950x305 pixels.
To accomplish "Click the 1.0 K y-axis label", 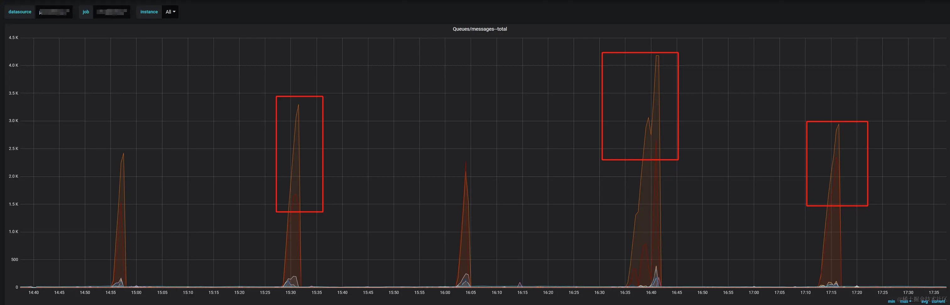I will [13, 231].
